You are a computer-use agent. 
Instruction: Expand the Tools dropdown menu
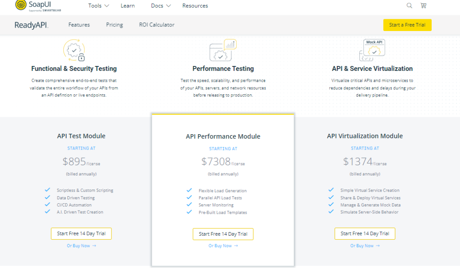pos(98,5)
